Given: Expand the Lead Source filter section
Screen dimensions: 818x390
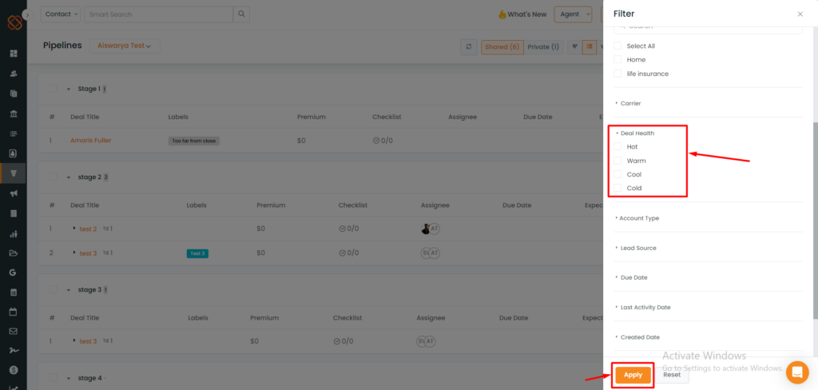Looking at the screenshot, I should (635, 248).
